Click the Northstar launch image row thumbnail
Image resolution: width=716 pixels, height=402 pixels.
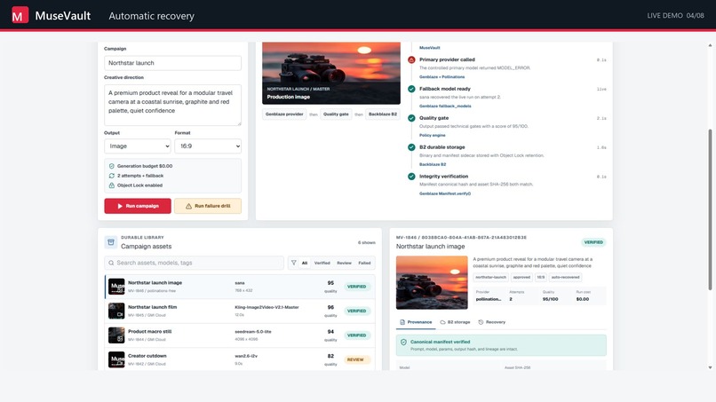[116, 287]
